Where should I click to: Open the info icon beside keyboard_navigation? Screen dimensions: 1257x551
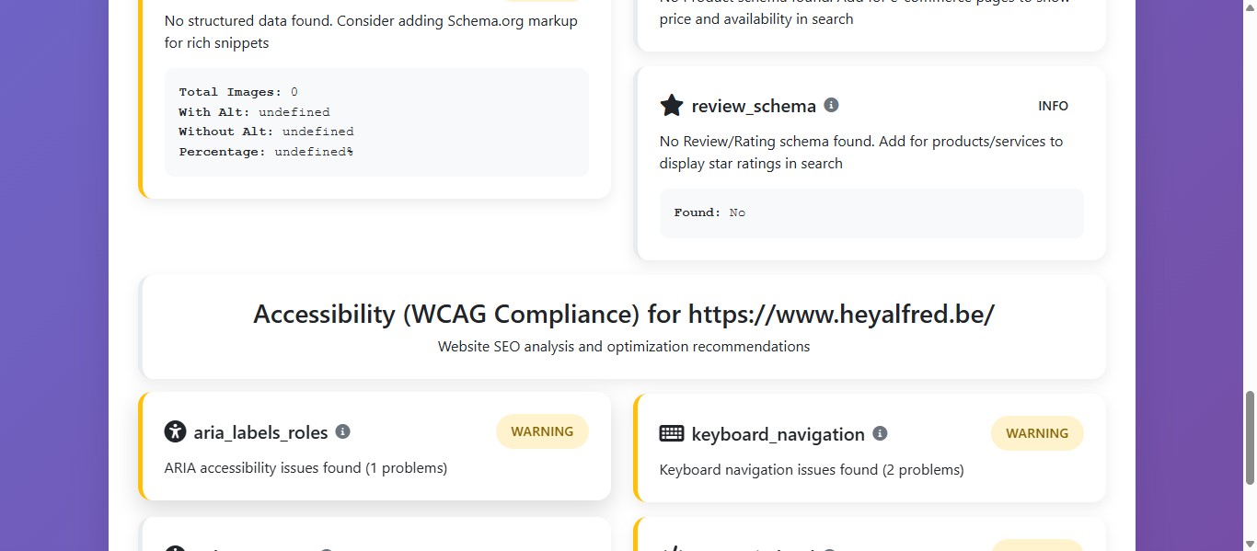pos(880,433)
